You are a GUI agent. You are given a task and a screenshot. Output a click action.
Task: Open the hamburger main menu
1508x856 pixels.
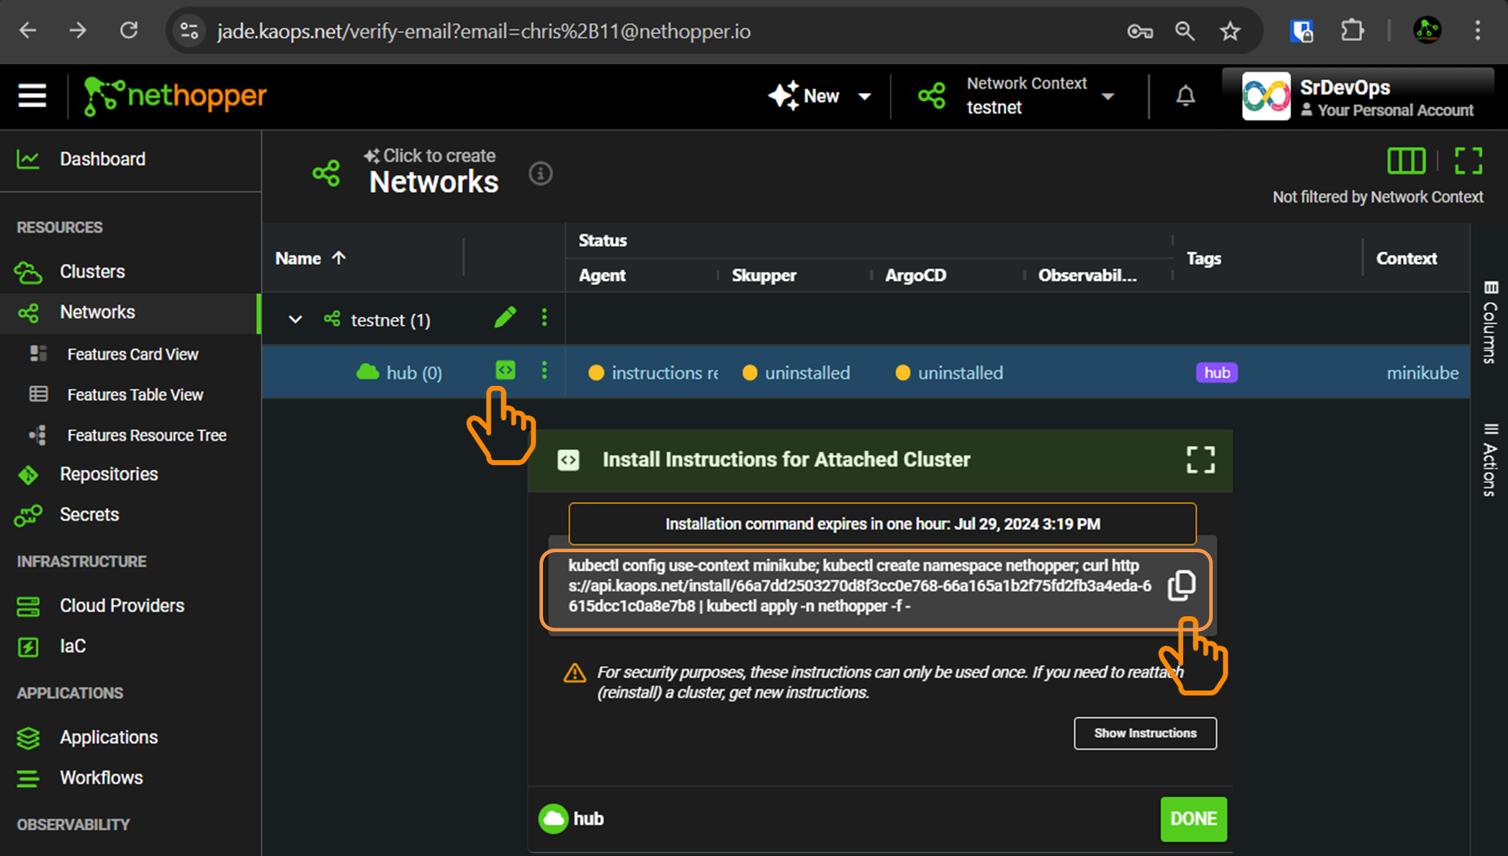tap(32, 96)
